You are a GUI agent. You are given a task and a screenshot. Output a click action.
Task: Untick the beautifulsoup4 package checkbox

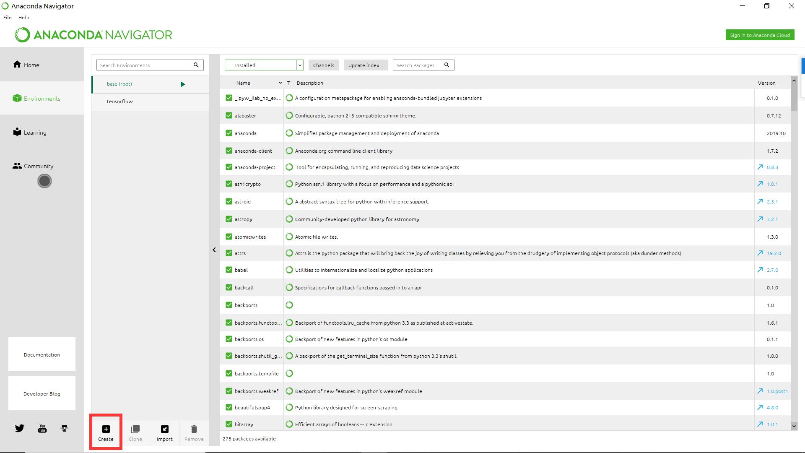(x=229, y=407)
